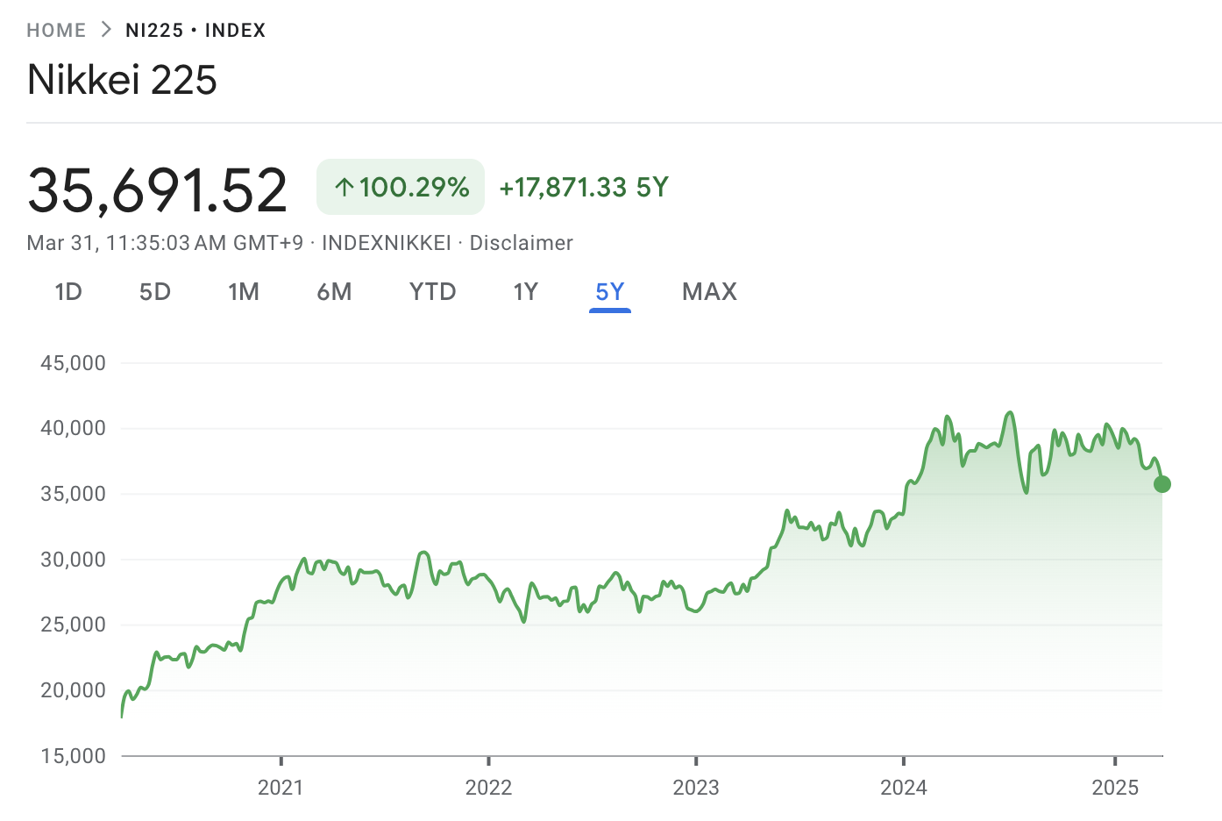Open the Disclaimer link
The width and height of the screenshot is (1222, 821).
(521, 243)
